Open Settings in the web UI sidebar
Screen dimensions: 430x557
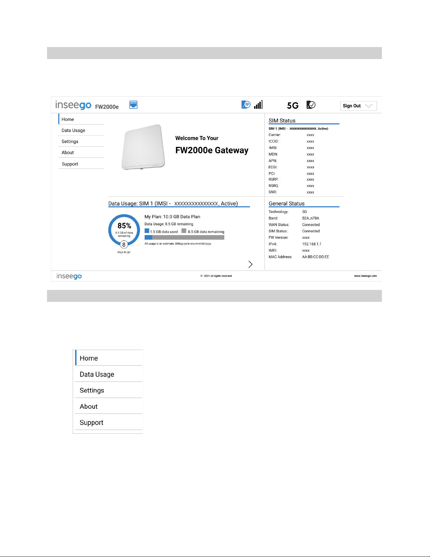click(x=81, y=141)
